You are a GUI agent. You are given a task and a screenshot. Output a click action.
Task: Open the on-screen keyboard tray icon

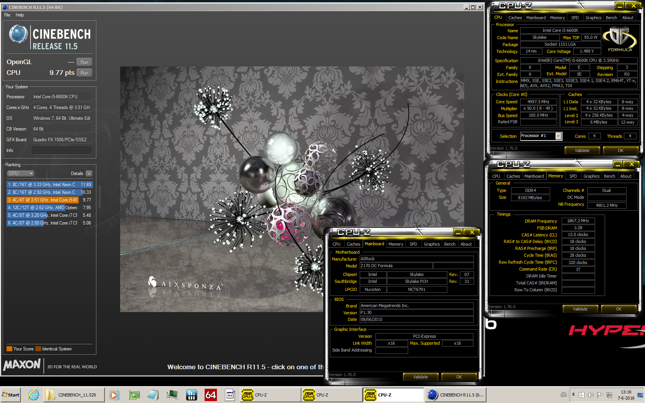564,395
